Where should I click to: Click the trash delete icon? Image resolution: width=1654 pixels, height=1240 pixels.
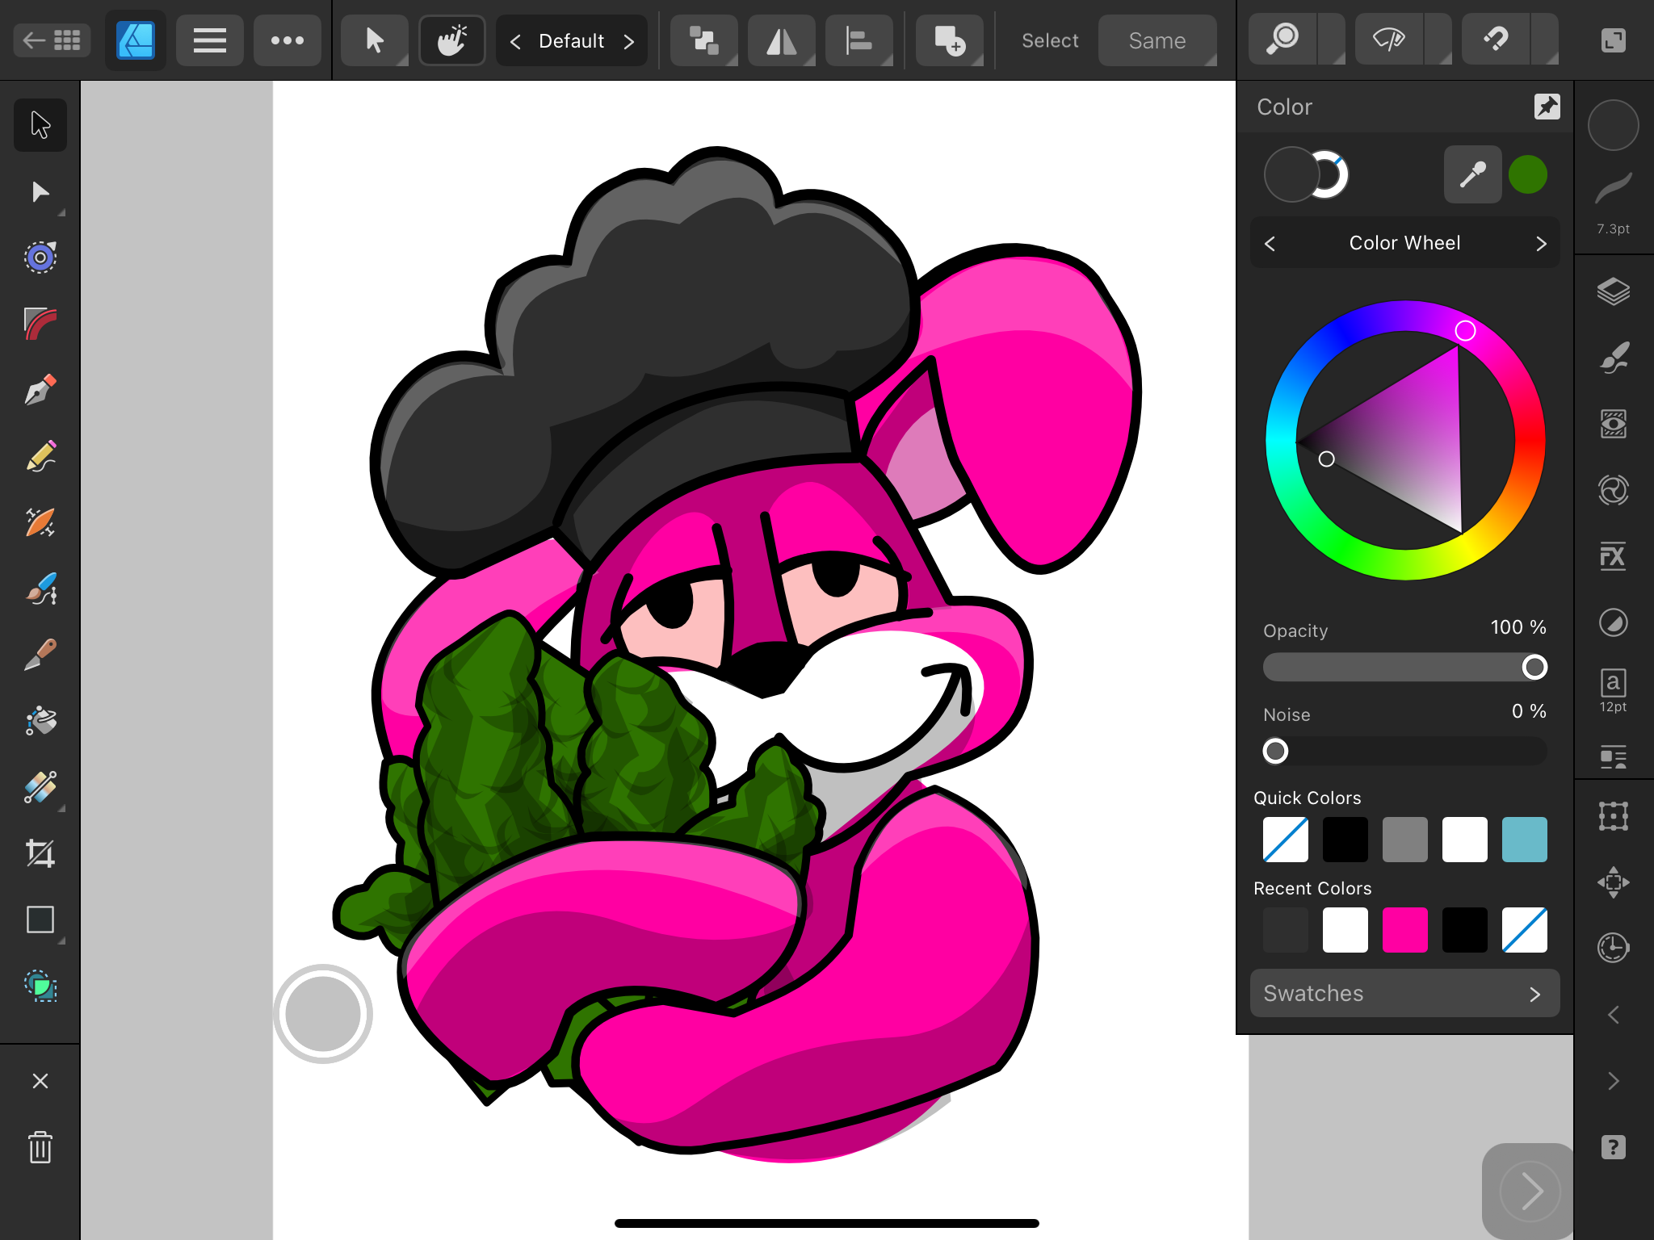point(40,1147)
